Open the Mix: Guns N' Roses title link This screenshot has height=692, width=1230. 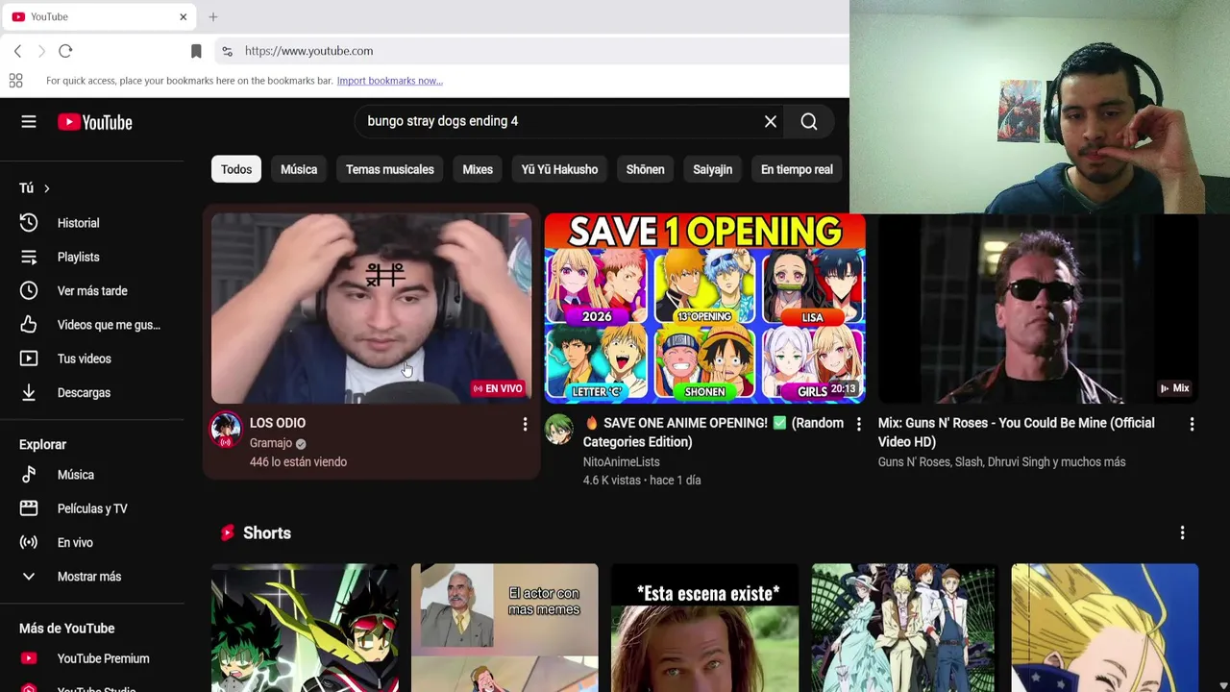coord(1017,432)
